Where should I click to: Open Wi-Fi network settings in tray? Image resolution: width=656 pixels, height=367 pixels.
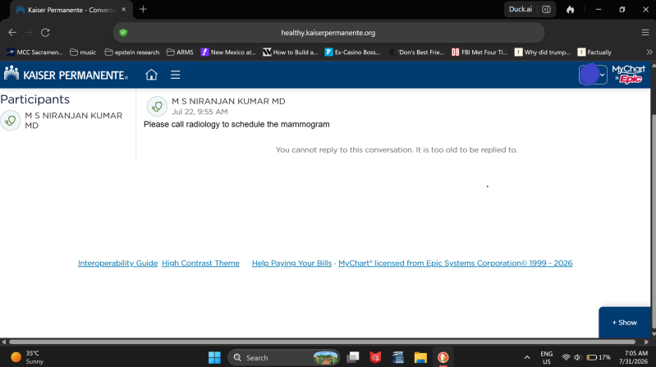tap(566, 357)
